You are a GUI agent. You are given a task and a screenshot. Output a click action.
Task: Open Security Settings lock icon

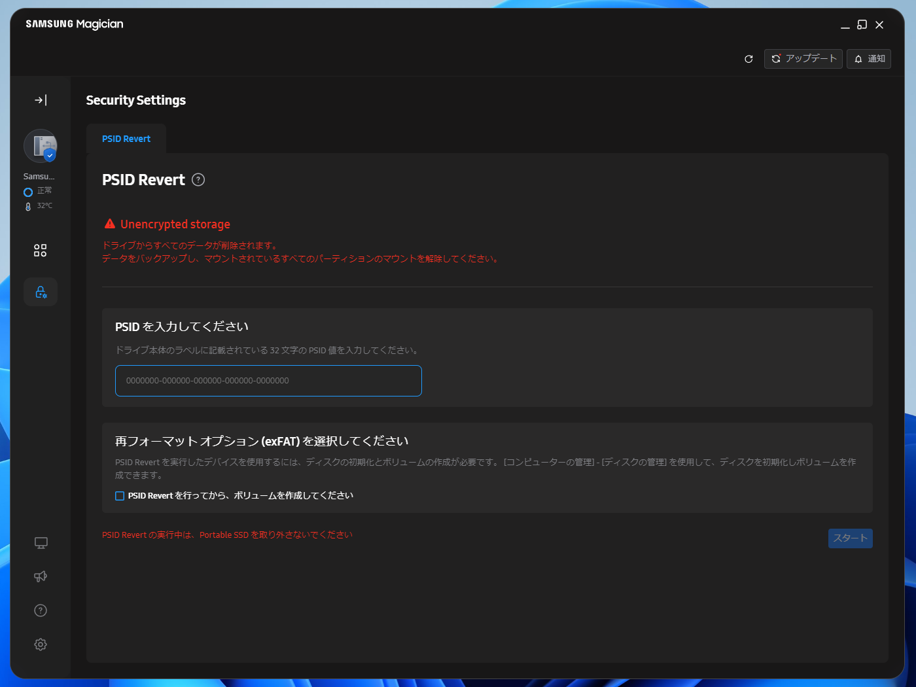coord(41,292)
